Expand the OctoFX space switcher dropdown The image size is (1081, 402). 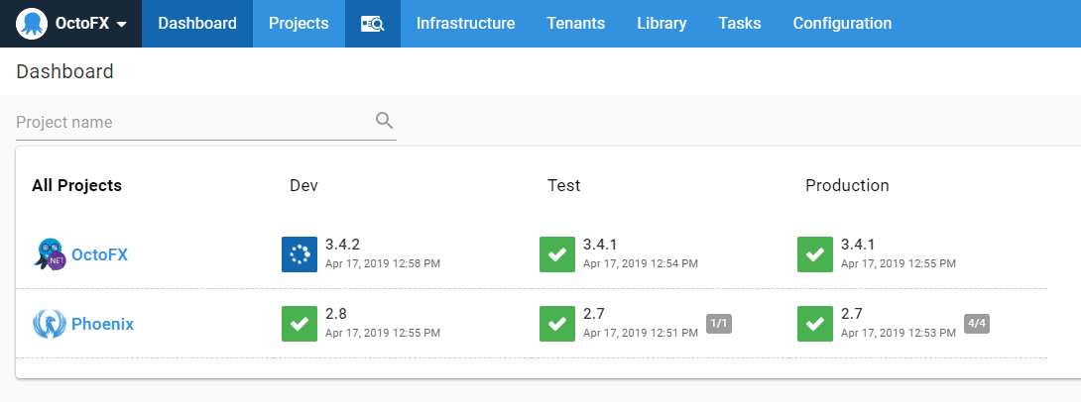click(x=120, y=24)
